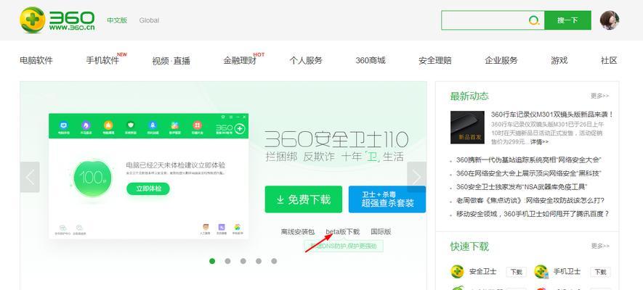Open headline 360行车记录仪M301双镜头版新品来袭

tap(552, 115)
